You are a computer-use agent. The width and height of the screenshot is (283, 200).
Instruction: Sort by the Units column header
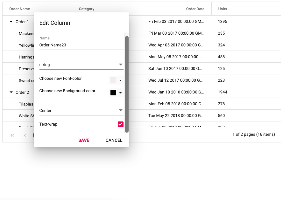(223, 9)
